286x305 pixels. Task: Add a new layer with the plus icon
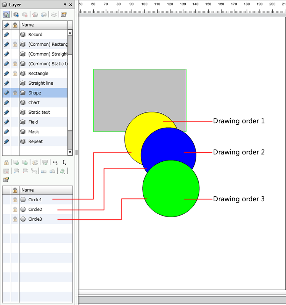point(16,14)
